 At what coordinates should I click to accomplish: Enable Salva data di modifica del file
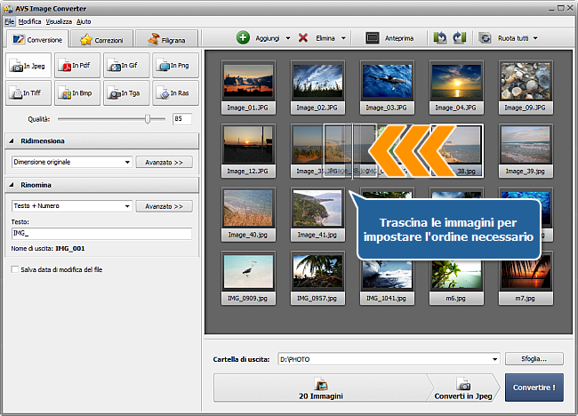(15, 269)
